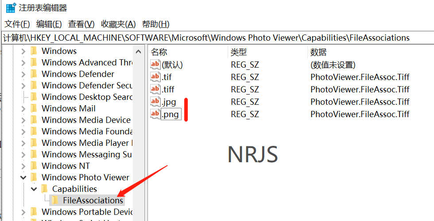Screen dimensions: 434x221
Task: Click the (默认) string value icon
Action: [155, 65]
